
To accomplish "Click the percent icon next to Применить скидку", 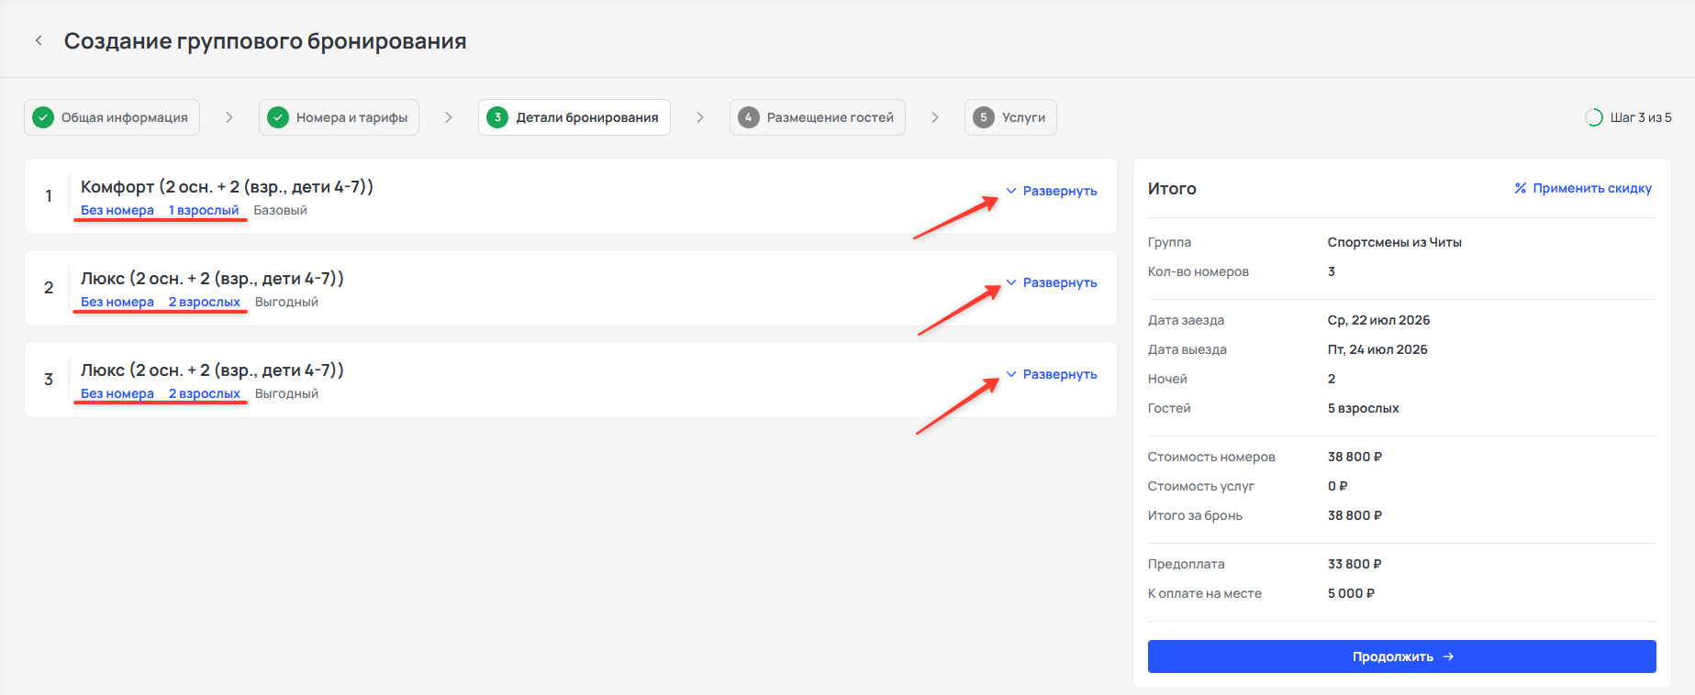I will tap(1521, 188).
